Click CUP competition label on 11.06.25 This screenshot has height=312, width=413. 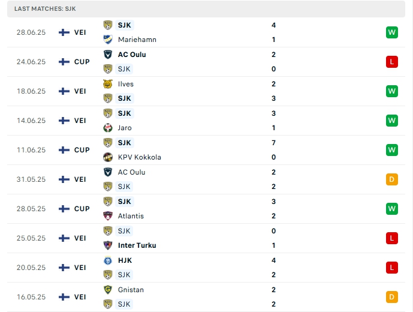(x=82, y=150)
